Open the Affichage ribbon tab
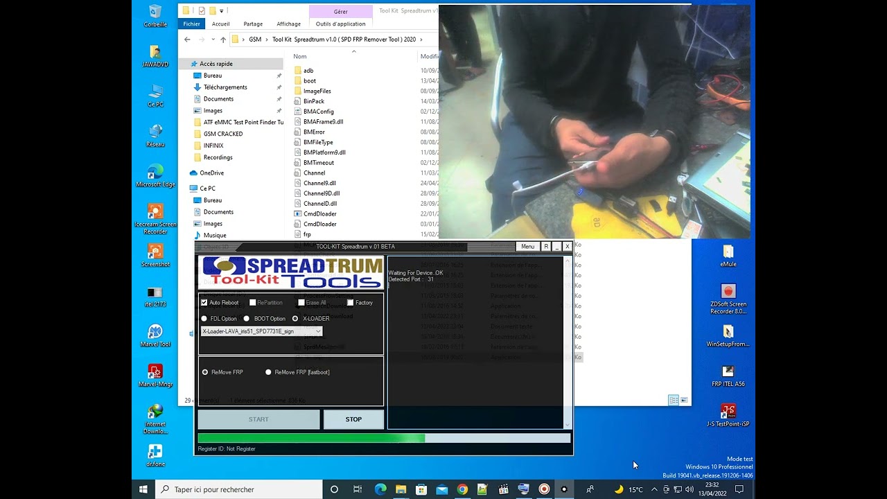887x499 pixels. coord(289,24)
